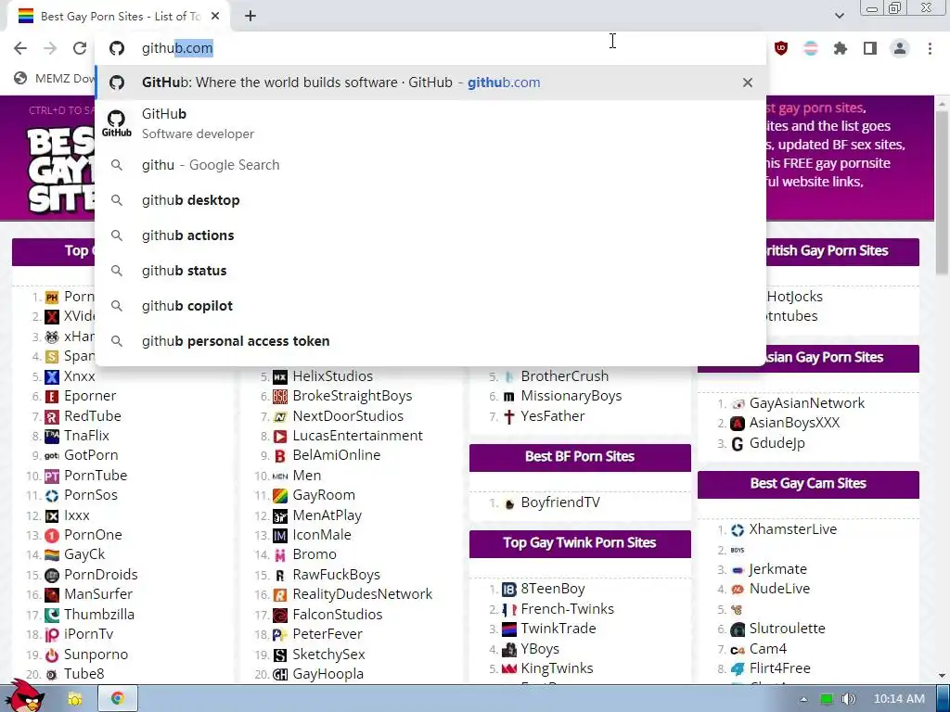Open the tab search chevron
This screenshot has width=950, height=712.
click(x=839, y=16)
